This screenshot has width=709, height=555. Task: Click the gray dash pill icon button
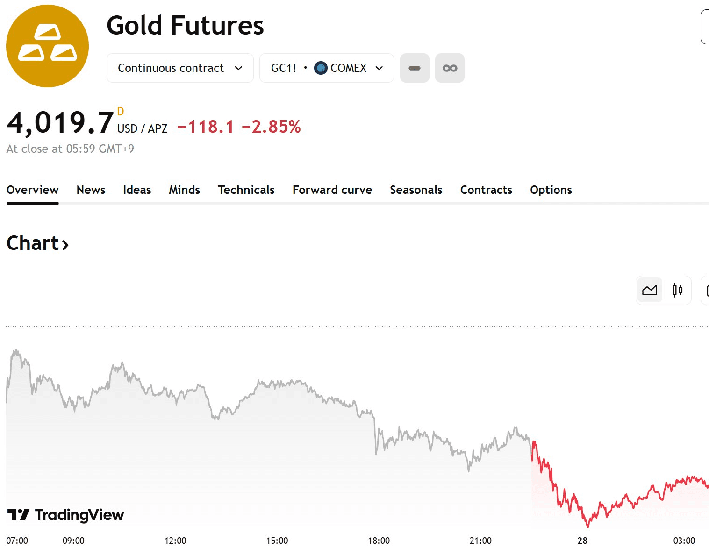(x=415, y=68)
